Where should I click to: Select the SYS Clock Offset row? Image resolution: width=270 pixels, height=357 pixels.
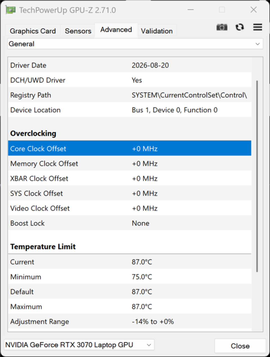pyautogui.click(x=130, y=193)
